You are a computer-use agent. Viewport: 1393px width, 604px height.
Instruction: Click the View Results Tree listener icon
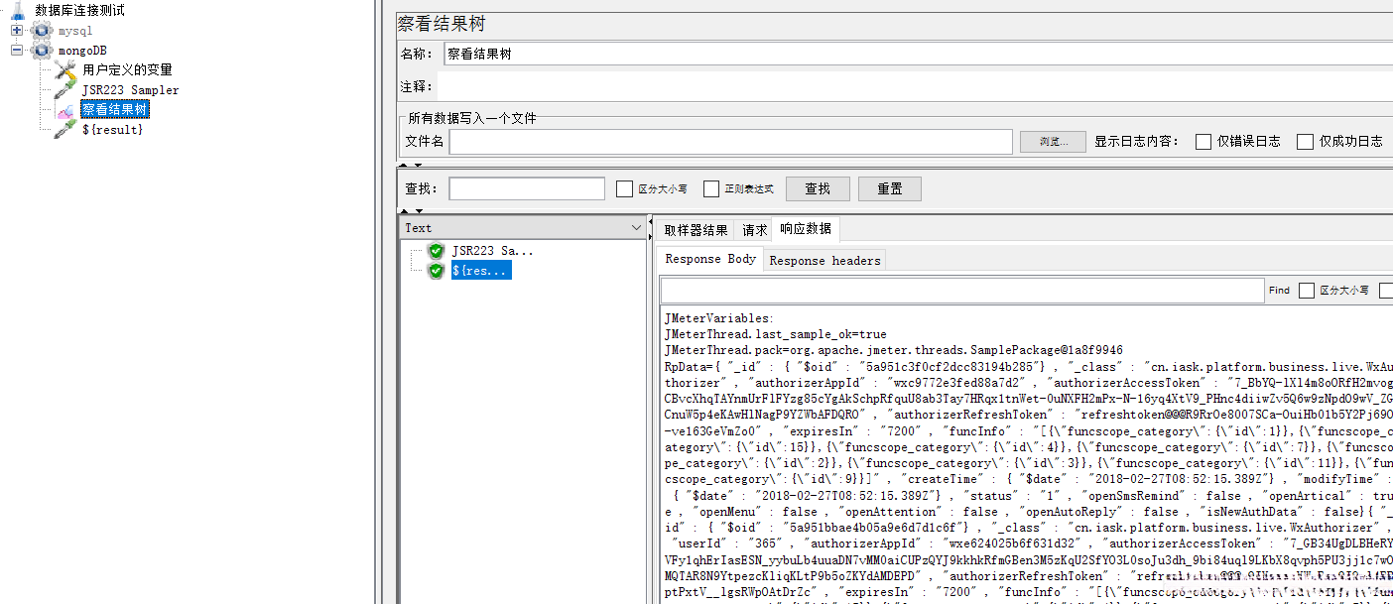[x=65, y=109]
